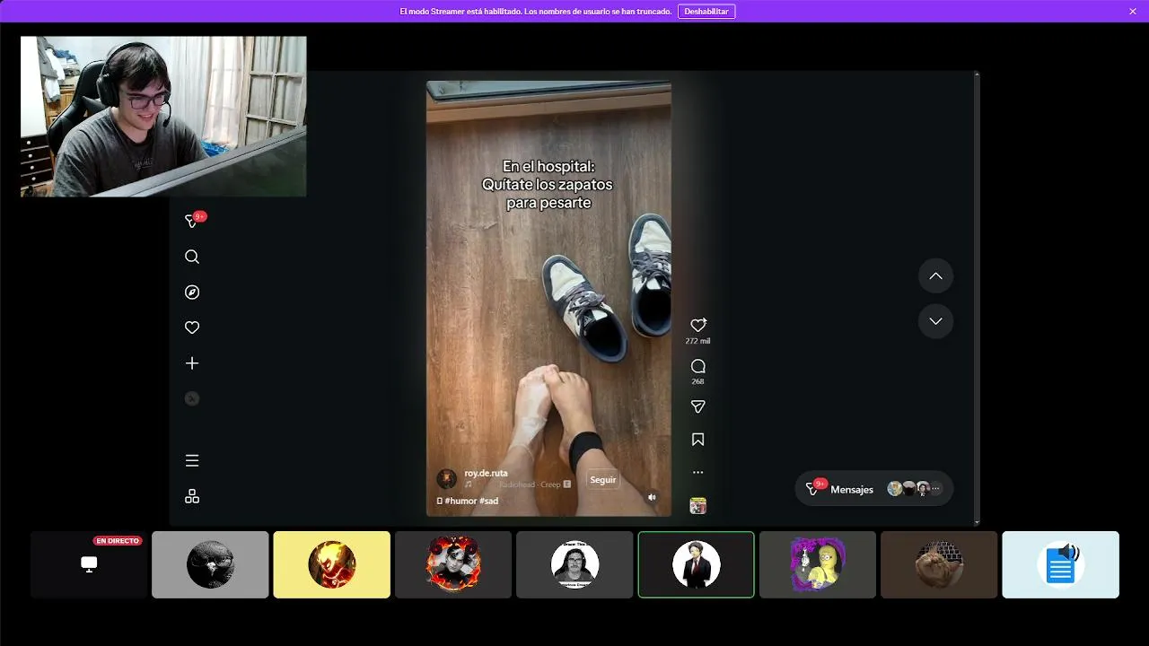The image size is (1149, 646).
Task: Open notifications heart in left sidebar
Action: [x=192, y=328]
